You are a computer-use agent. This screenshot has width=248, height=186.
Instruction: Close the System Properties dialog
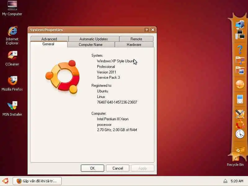point(153,30)
